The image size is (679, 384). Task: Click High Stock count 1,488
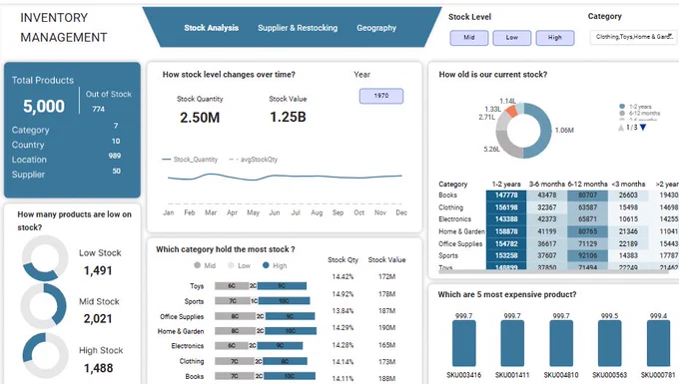click(x=98, y=368)
